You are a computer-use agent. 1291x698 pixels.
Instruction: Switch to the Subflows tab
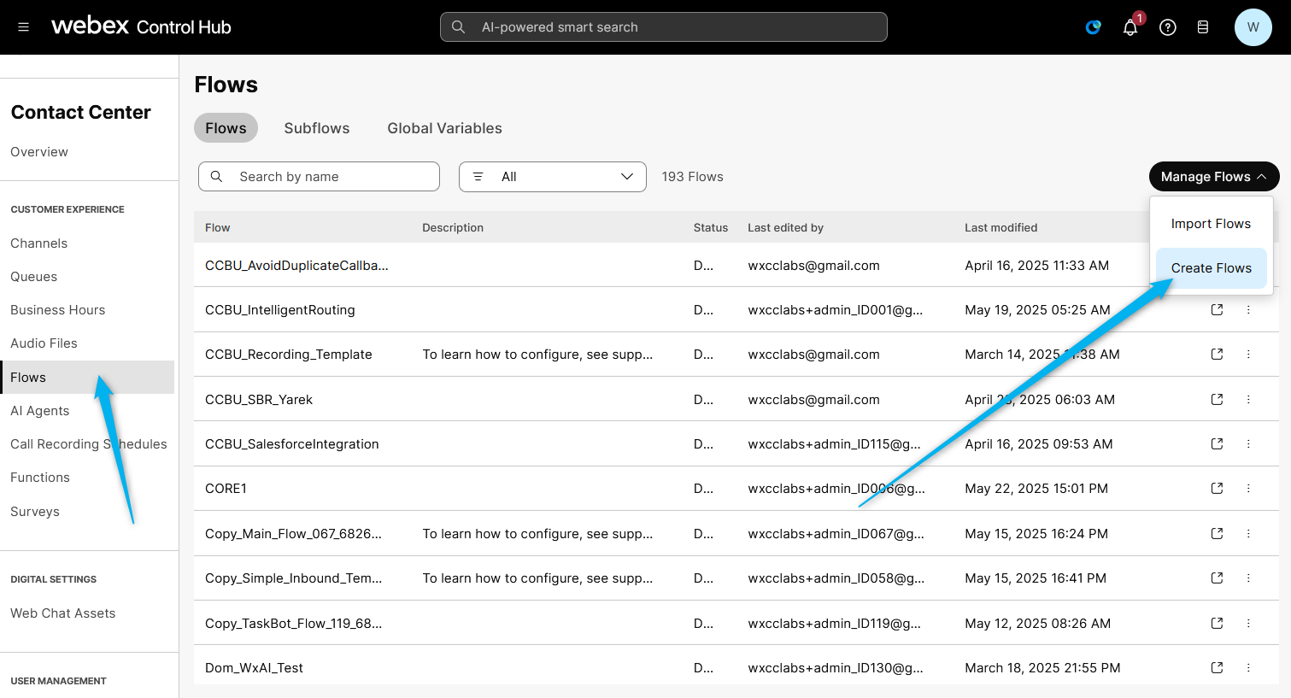click(316, 128)
